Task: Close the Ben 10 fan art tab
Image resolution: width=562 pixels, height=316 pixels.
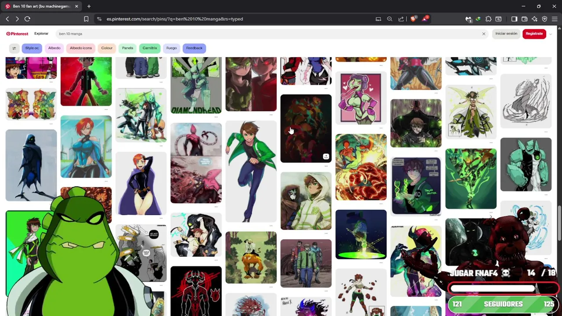Action: pos(76,6)
